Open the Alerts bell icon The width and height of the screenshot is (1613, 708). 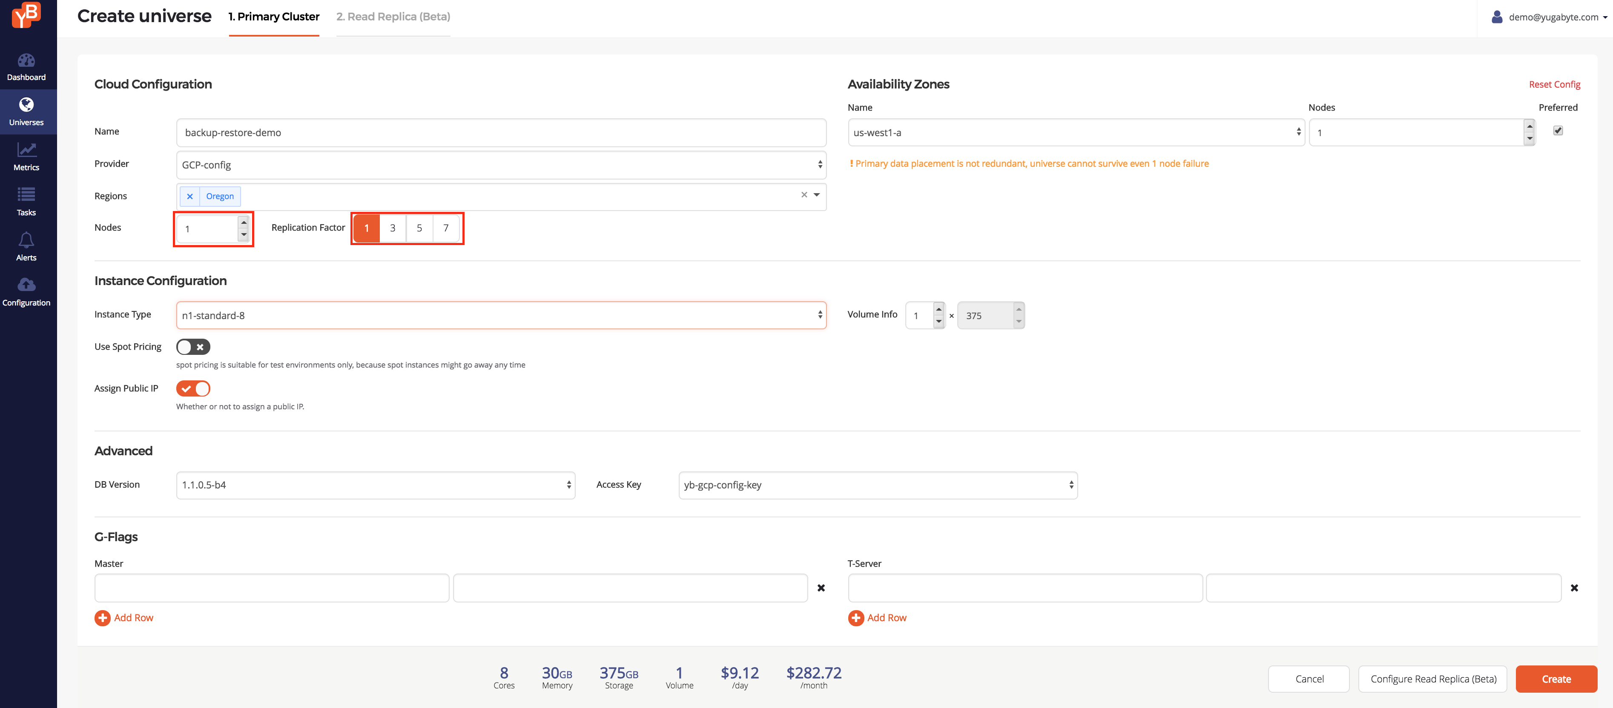pyautogui.click(x=26, y=240)
